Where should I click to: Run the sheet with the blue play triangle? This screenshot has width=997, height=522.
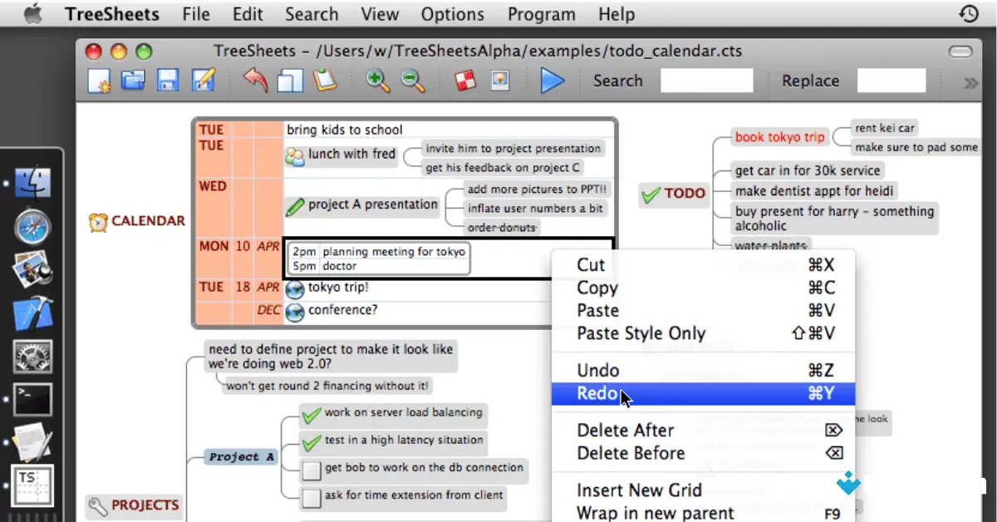coord(552,81)
